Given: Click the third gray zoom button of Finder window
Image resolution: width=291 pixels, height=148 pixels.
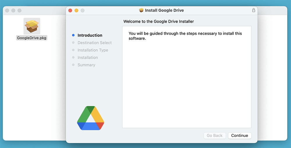Looking at the screenshot, I should [19, 10].
